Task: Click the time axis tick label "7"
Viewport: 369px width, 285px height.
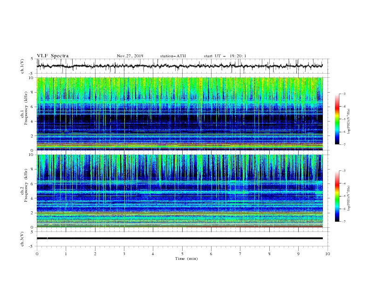Action: [x=240, y=254]
